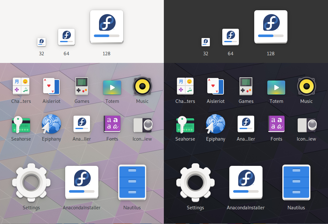Viewport: 328px width, 224px height.
Task: Click the "64" label in the dark panel
Action: click(x=231, y=54)
